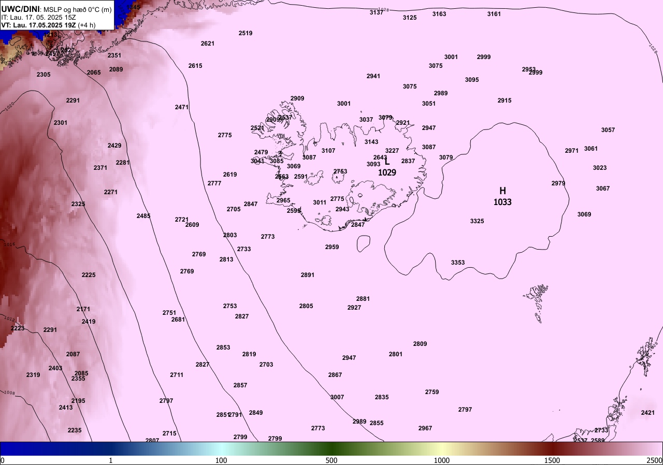Click the 2927 value label
This screenshot has width=663, height=465.
(354, 308)
